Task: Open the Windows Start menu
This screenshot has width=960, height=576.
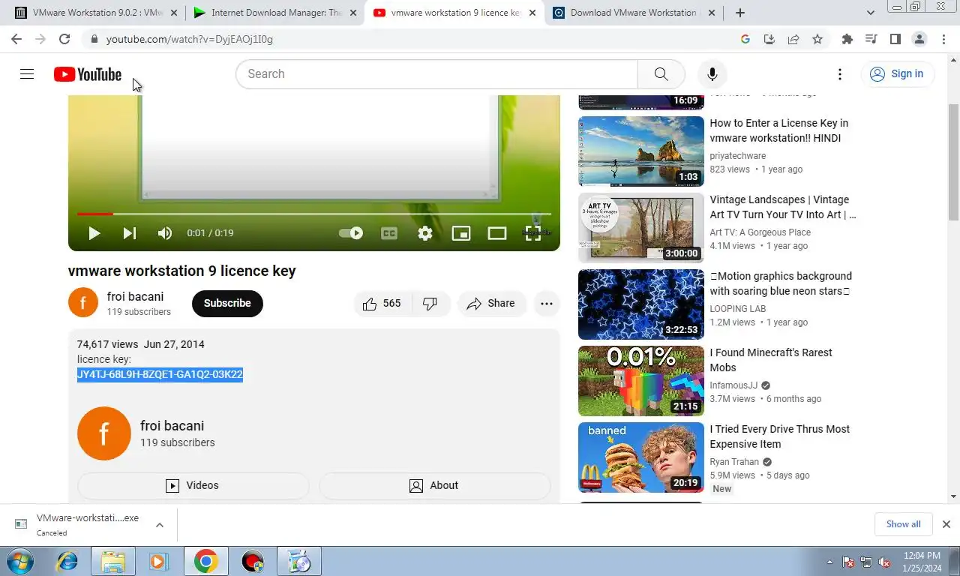Action: pyautogui.click(x=20, y=561)
